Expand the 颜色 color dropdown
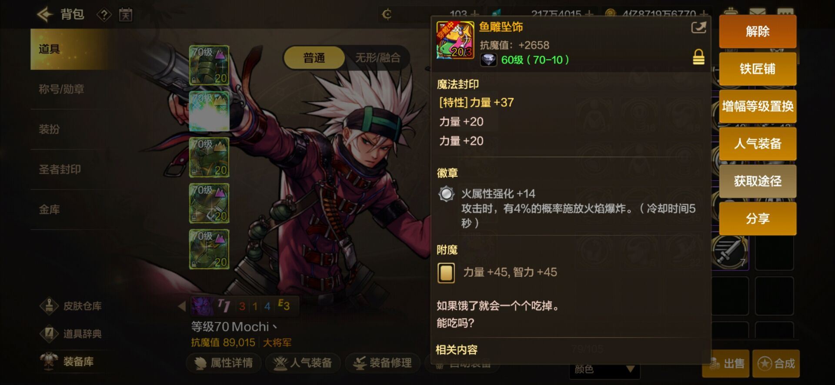835x385 pixels. pyautogui.click(x=605, y=369)
